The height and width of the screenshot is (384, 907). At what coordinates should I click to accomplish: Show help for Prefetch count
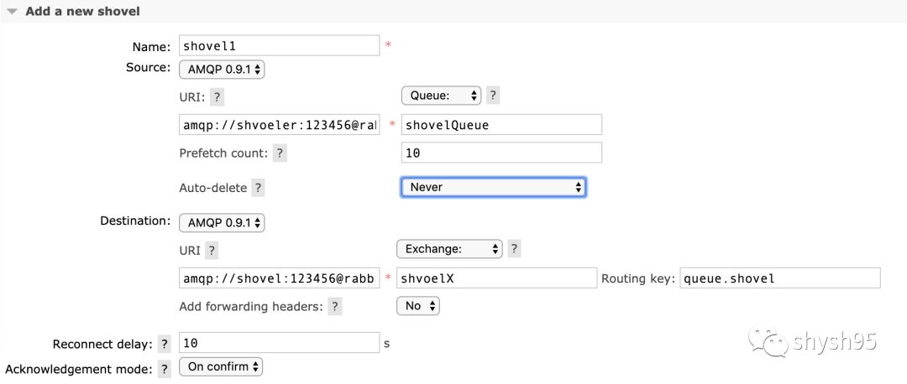[x=280, y=153]
